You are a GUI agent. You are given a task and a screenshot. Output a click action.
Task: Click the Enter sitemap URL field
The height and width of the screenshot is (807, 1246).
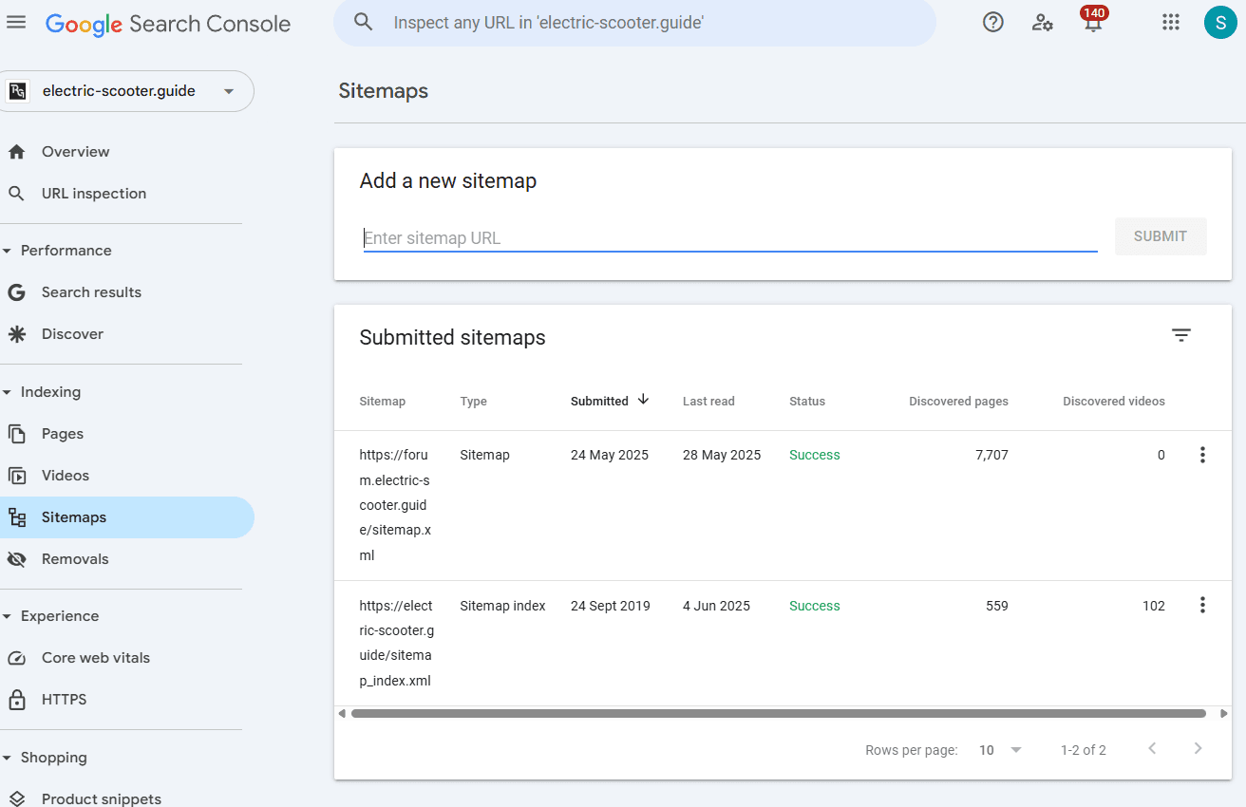729,238
